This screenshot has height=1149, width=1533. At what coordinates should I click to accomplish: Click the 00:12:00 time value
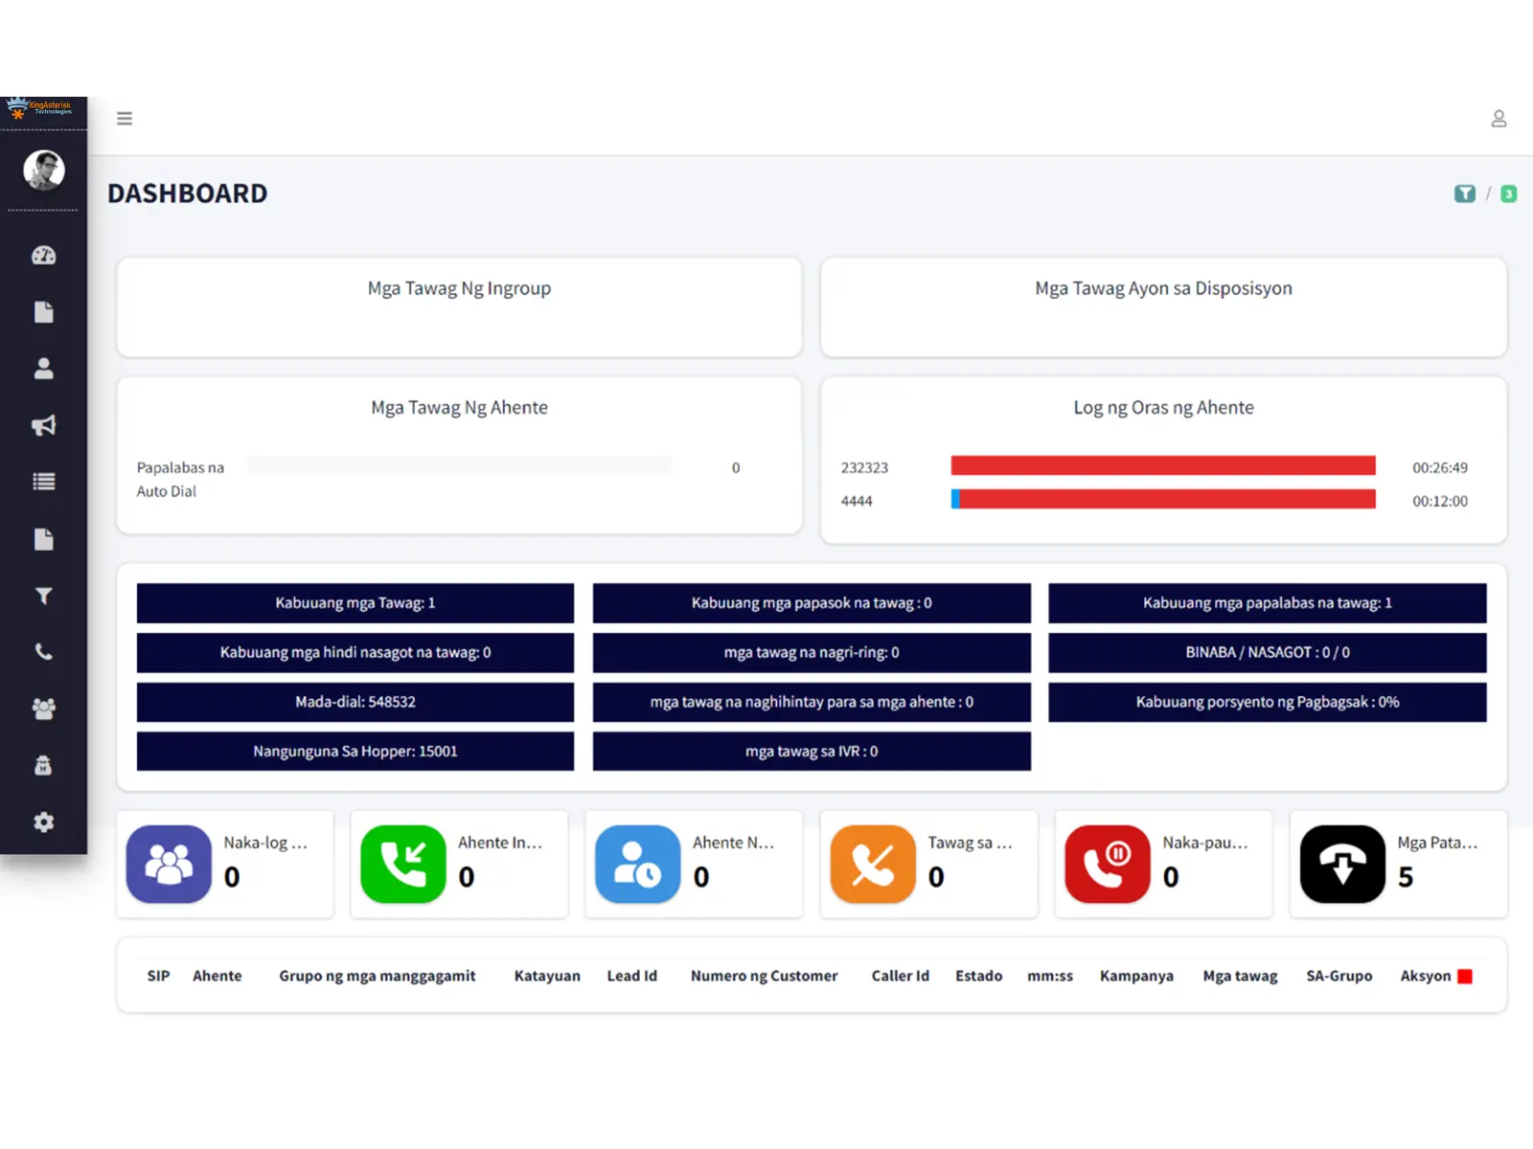click(x=1440, y=502)
